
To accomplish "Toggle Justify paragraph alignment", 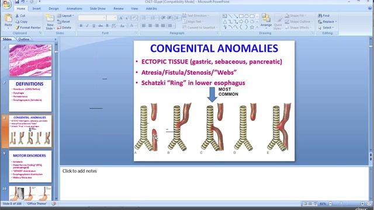I will [x=163, y=26].
